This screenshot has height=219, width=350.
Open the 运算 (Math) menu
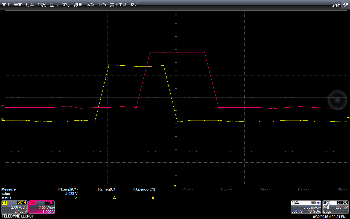pos(90,5)
